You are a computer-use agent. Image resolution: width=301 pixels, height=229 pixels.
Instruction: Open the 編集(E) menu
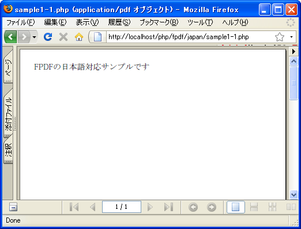click(55, 22)
